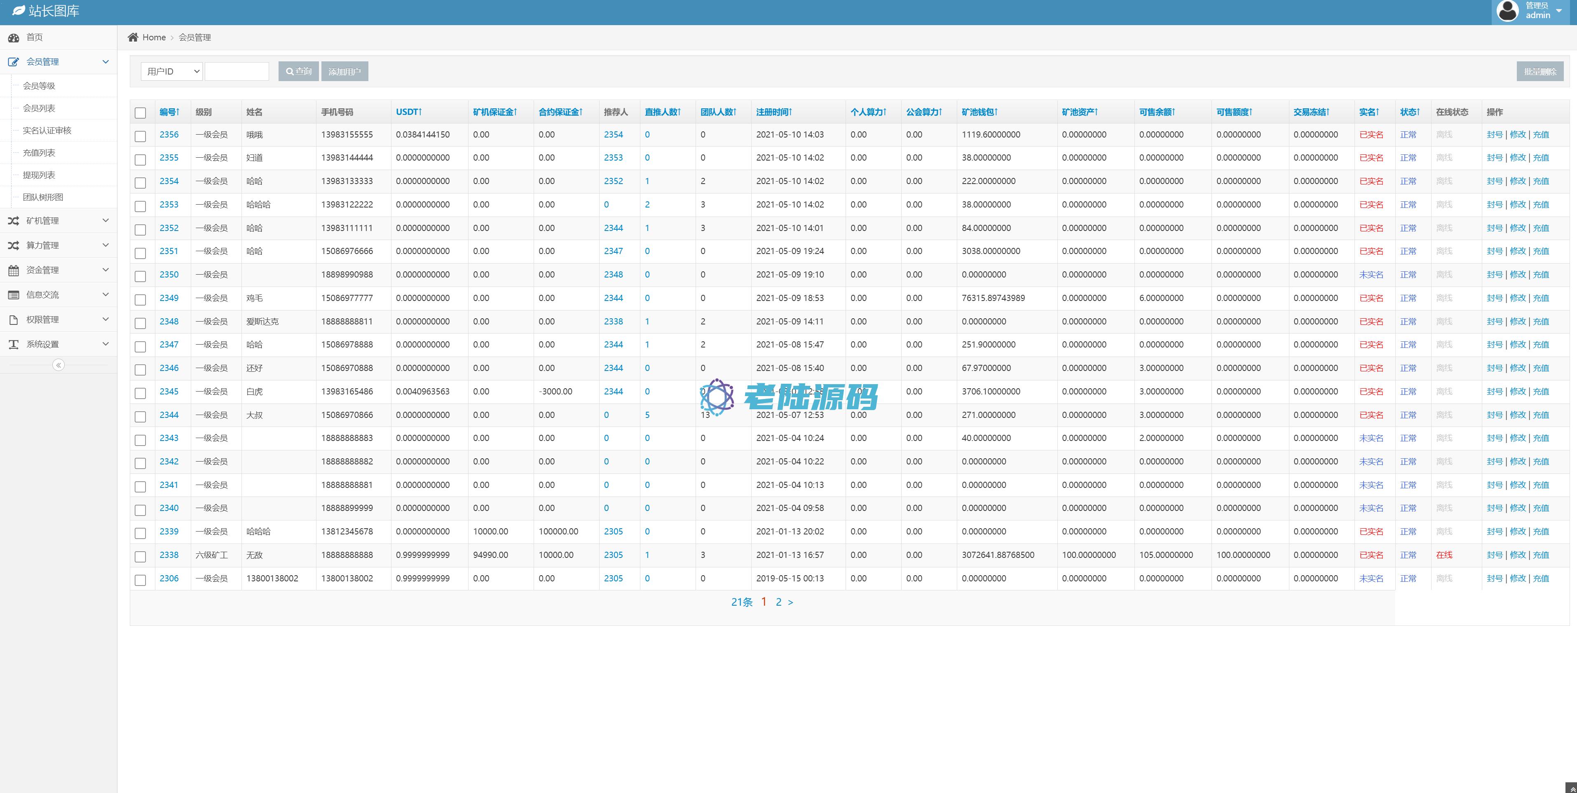Open 团队树形图 in sidebar submenu
The height and width of the screenshot is (793, 1577).
tap(43, 197)
